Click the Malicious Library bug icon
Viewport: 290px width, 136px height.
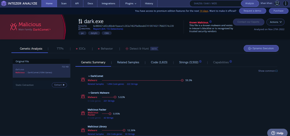83,130
